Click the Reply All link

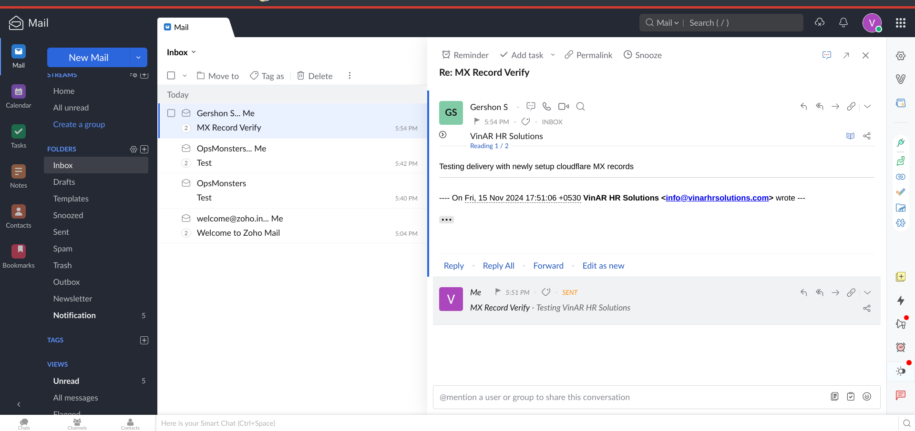coord(498,266)
